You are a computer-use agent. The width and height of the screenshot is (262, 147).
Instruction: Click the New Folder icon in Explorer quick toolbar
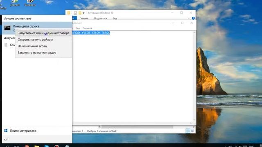pyautogui.click(x=80, y=13)
